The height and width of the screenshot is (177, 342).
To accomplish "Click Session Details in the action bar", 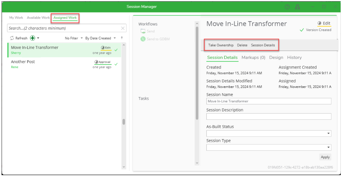I will 263,45.
